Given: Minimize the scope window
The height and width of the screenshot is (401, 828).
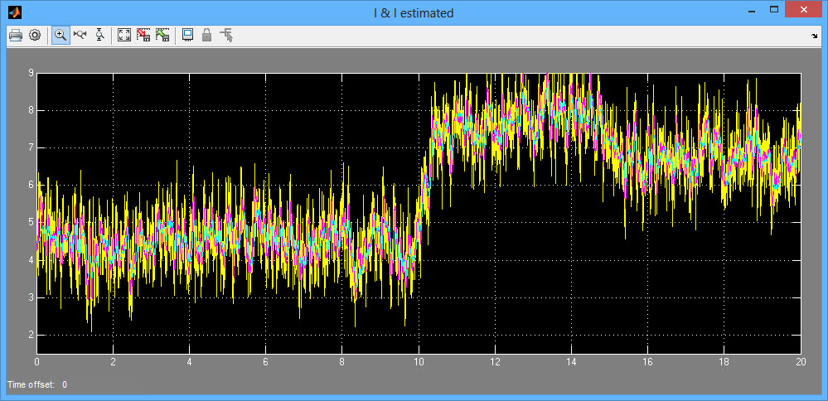Looking at the screenshot, I should 750,10.
